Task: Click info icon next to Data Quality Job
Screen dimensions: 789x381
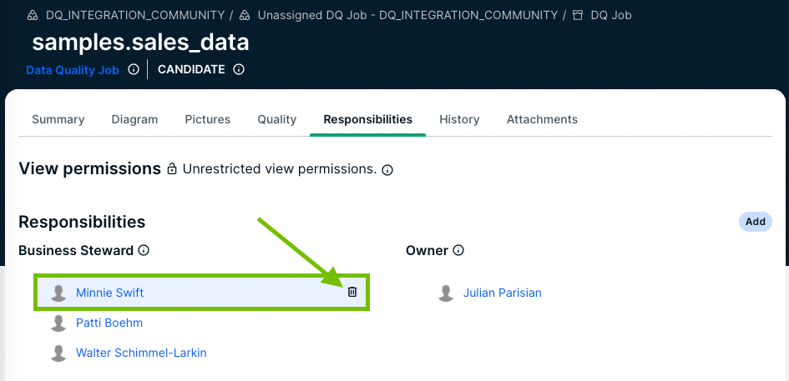Action: tap(134, 70)
